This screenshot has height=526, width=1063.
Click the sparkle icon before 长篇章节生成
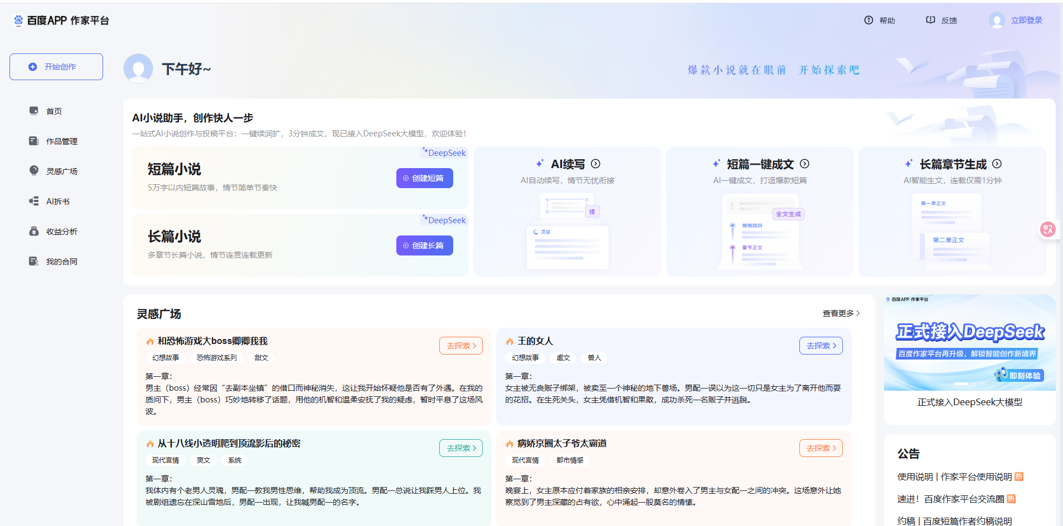[x=909, y=163]
